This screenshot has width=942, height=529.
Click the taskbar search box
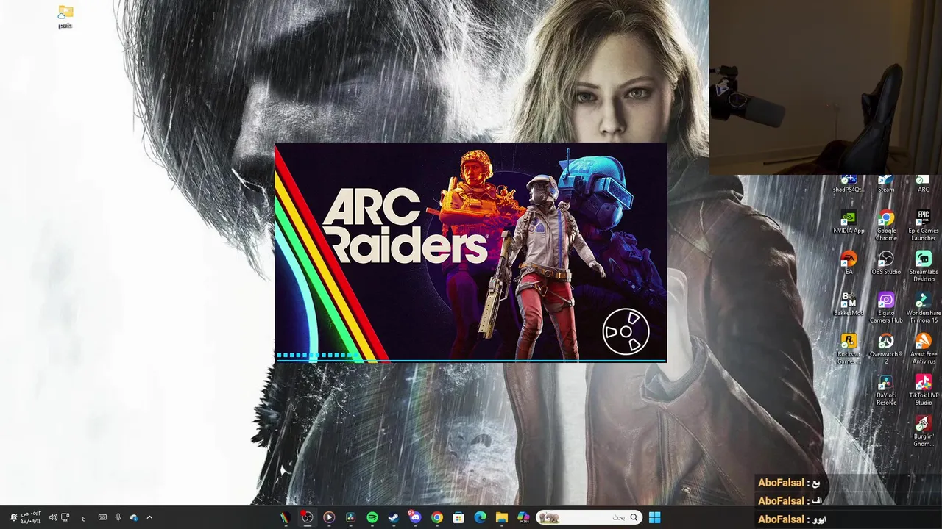point(588,517)
